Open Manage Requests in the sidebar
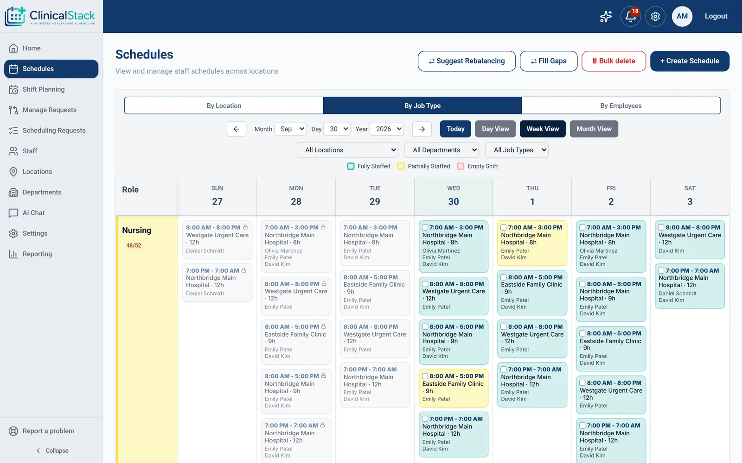742x463 pixels. click(x=51, y=110)
